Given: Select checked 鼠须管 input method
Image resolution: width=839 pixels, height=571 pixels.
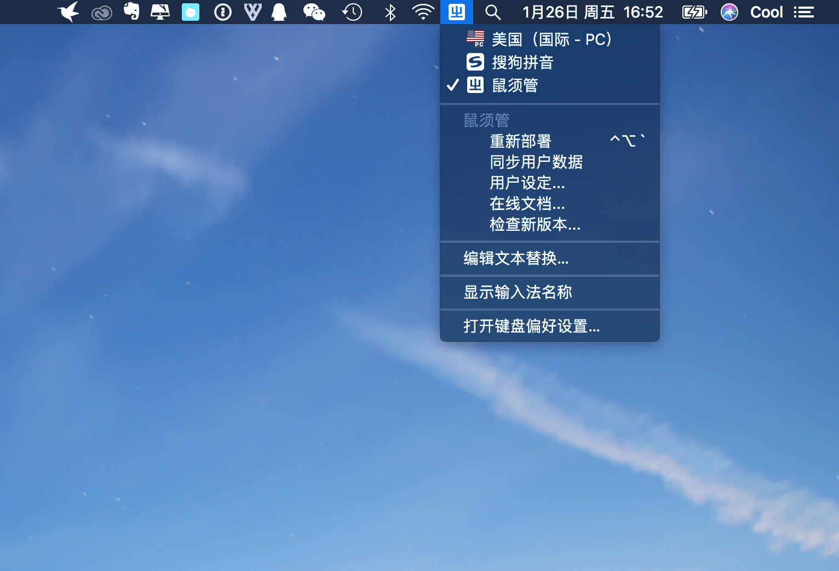Looking at the screenshot, I should coord(550,85).
